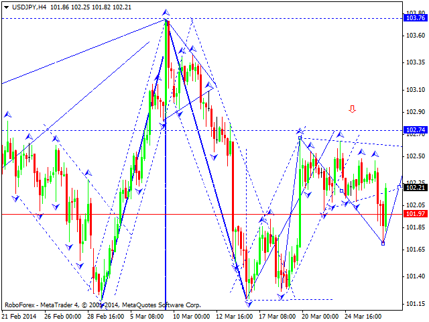Click the blue 103.76 price label
Screen dimensions: 429x322
point(416,18)
